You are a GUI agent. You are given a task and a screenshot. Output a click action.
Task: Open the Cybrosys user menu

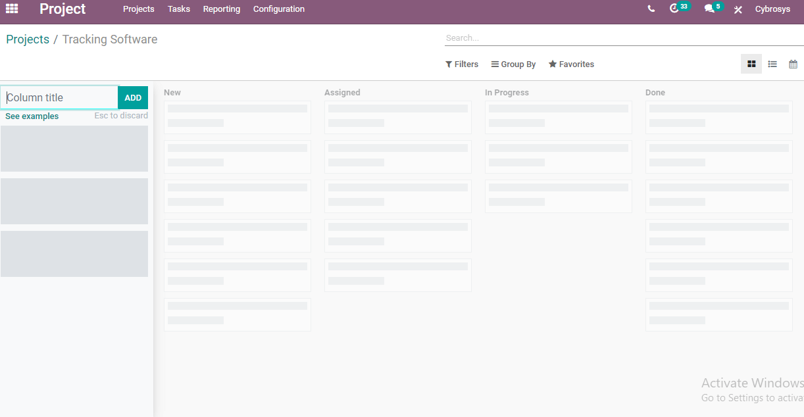[x=772, y=9]
